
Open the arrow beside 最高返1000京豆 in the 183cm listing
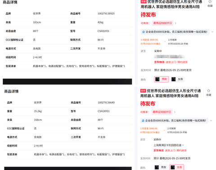point(175,23)
